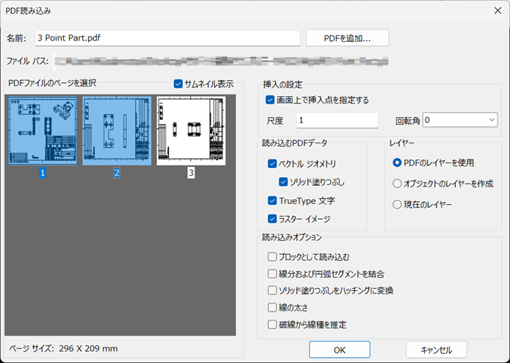
Task: Click the page number label 2
Action: coord(117,173)
